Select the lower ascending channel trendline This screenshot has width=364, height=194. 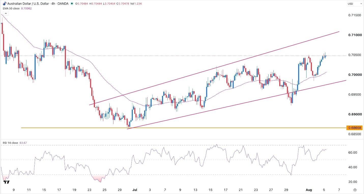237,104
